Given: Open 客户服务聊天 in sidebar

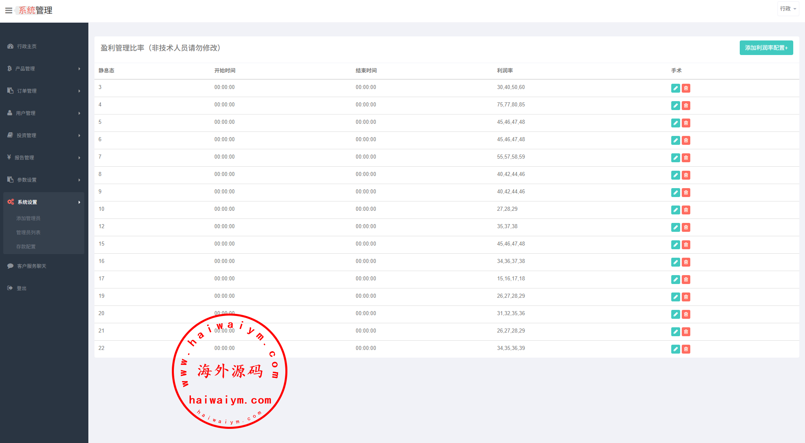Looking at the screenshot, I should [32, 266].
